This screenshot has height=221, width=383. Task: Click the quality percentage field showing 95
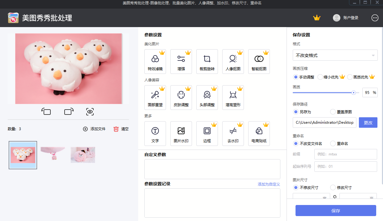tap(370, 92)
